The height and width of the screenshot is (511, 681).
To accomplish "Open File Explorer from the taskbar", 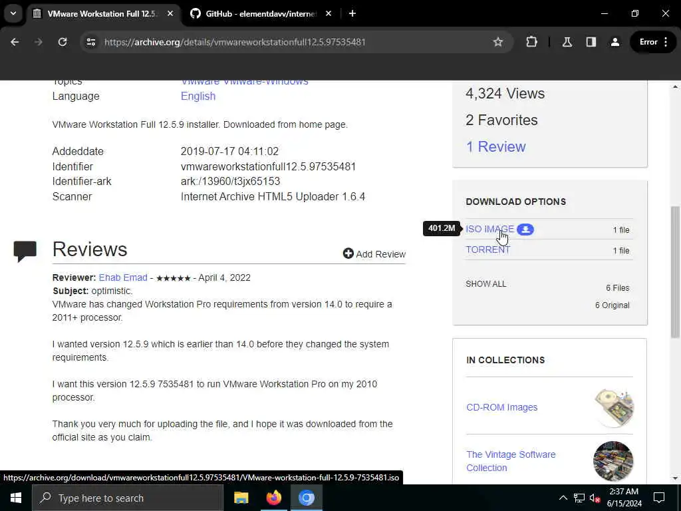I will (x=241, y=498).
